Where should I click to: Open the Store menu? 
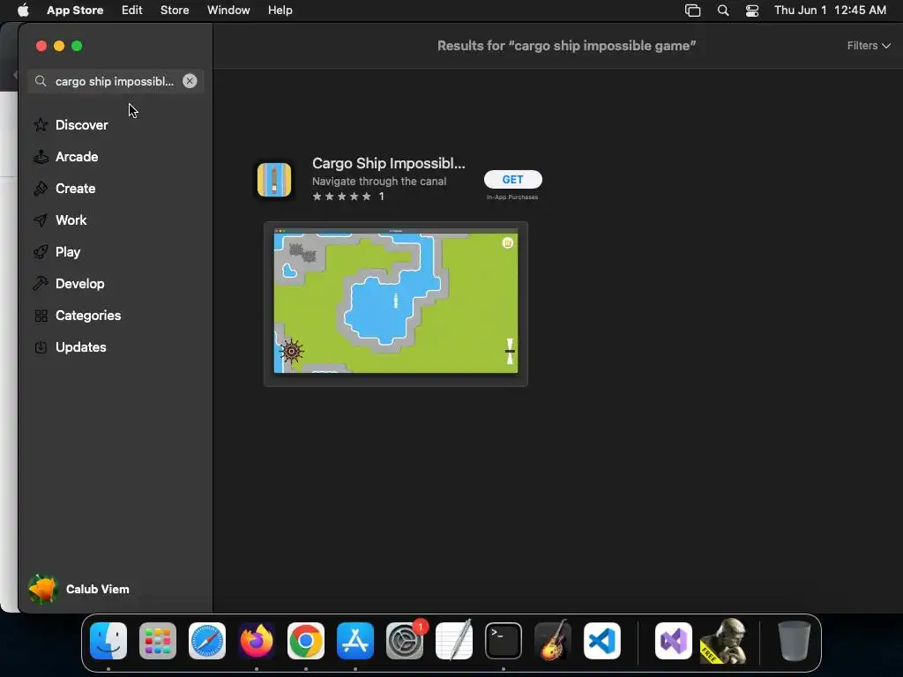[175, 10]
